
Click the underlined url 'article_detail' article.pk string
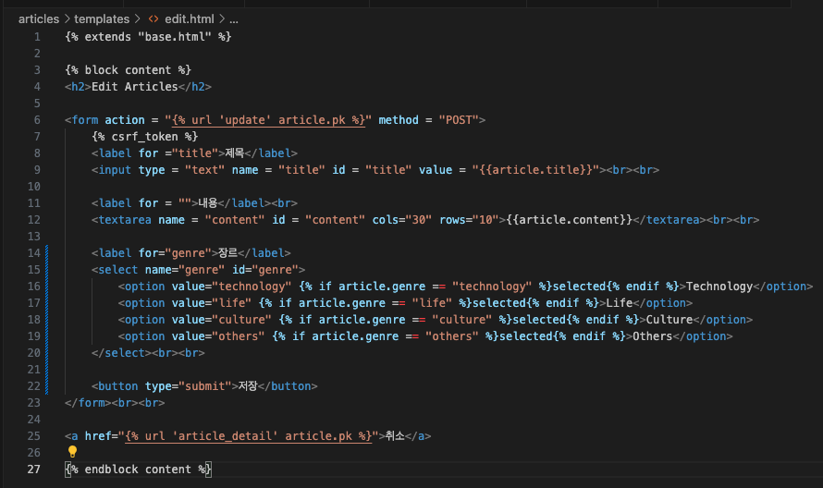coord(248,436)
